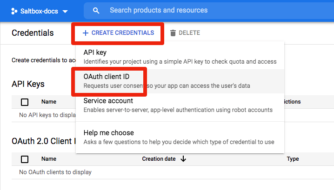Click the search magnifier icon
The height and width of the screenshot is (190, 334).
(x=96, y=11)
